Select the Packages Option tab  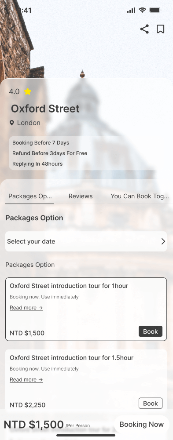pyautogui.click(x=30, y=196)
